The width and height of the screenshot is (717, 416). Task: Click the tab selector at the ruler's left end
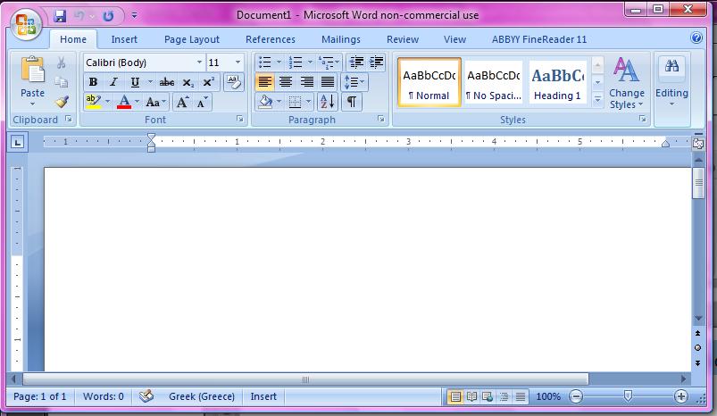(x=18, y=143)
